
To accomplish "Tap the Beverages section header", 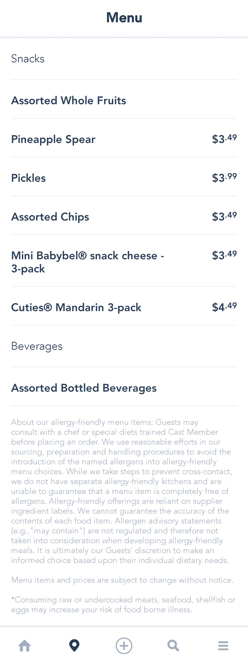I will click(37, 346).
